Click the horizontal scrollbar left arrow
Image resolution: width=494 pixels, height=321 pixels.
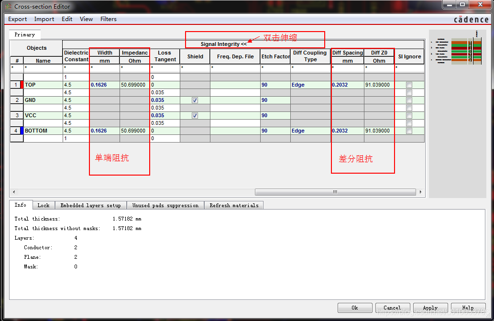(13, 192)
